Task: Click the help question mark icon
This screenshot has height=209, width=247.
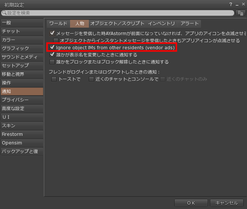Action: click(x=231, y=4)
